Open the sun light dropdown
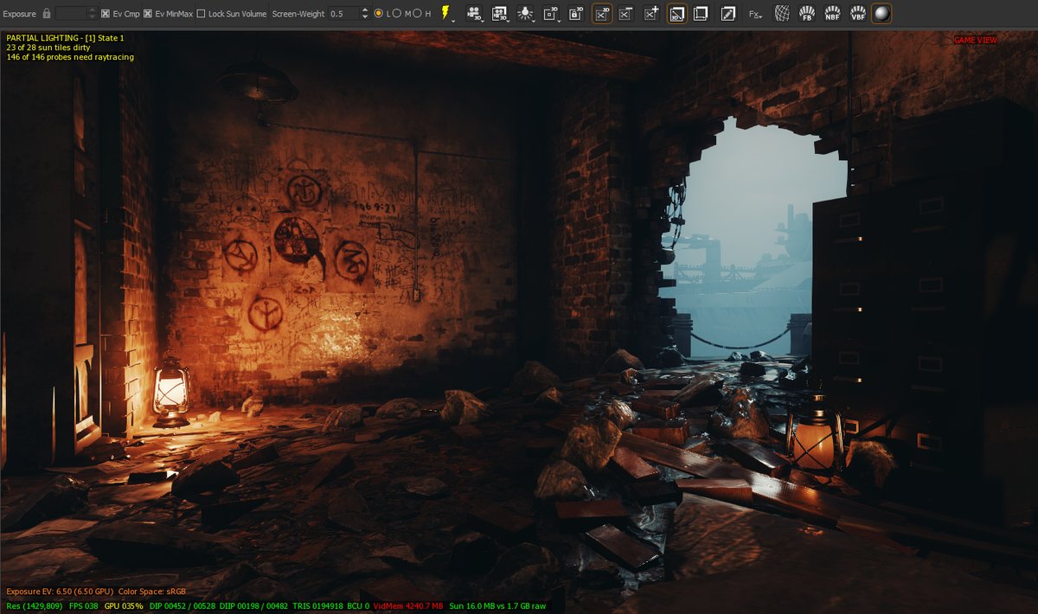Image resolution: width=1038 pixels, height=614 pixels. point(526,13)
